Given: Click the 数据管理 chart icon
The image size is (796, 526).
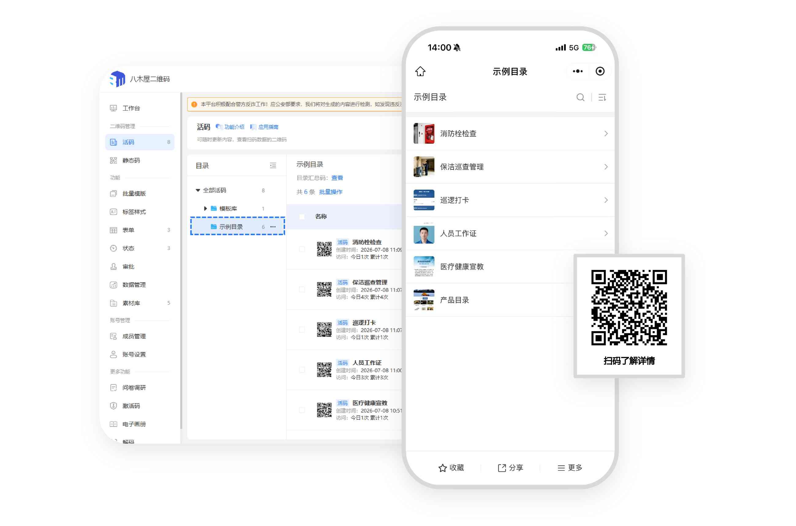Looking at the screenshot, I should [113, 285].
